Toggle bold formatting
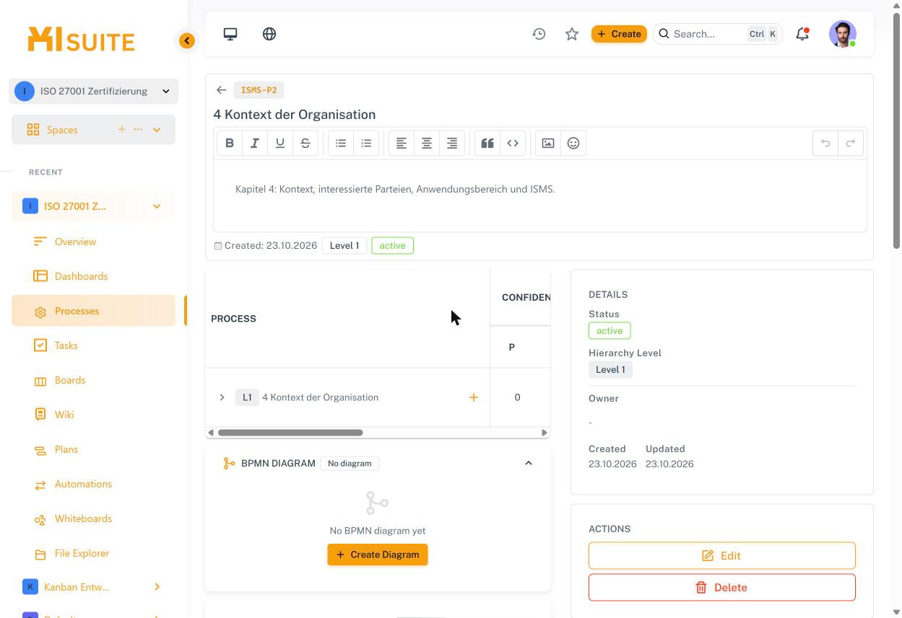 (230, 144)
